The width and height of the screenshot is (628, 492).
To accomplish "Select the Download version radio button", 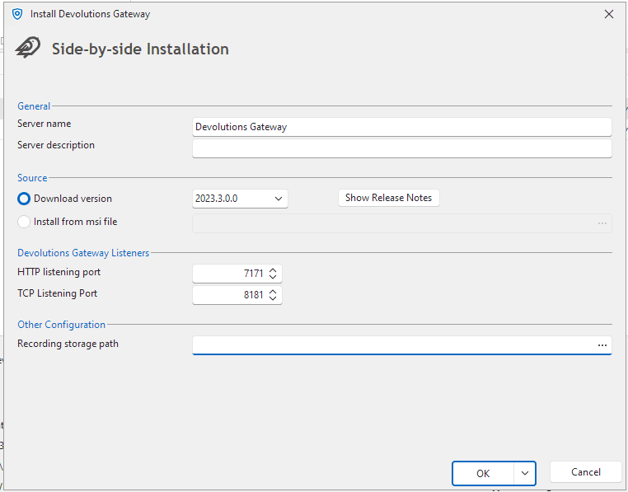I will coord(24,199).
